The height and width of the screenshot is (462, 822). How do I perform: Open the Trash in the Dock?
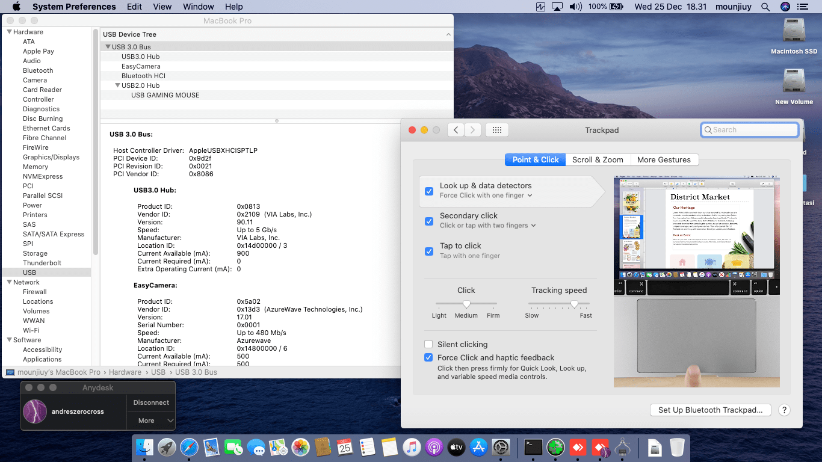click(x=677, y=447)
